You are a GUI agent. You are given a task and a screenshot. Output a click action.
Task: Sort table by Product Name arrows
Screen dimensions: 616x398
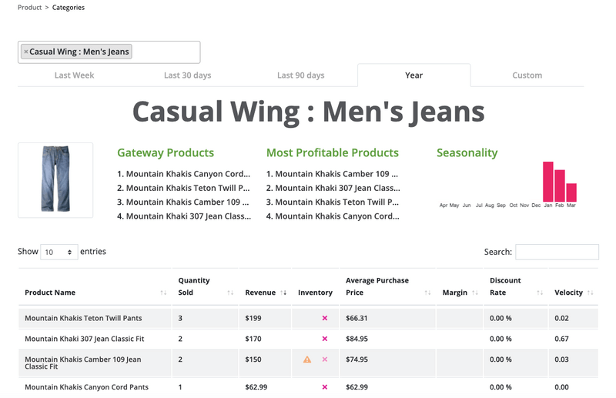click(163, 293)
